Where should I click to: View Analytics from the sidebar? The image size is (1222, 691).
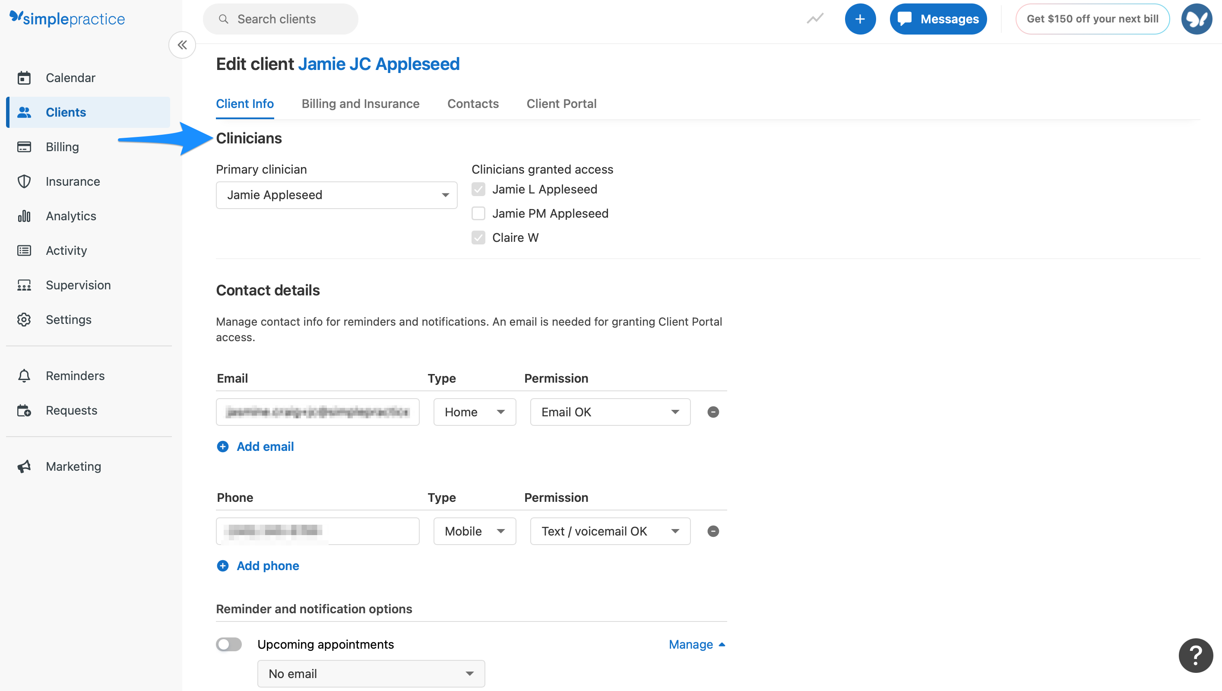71,216
